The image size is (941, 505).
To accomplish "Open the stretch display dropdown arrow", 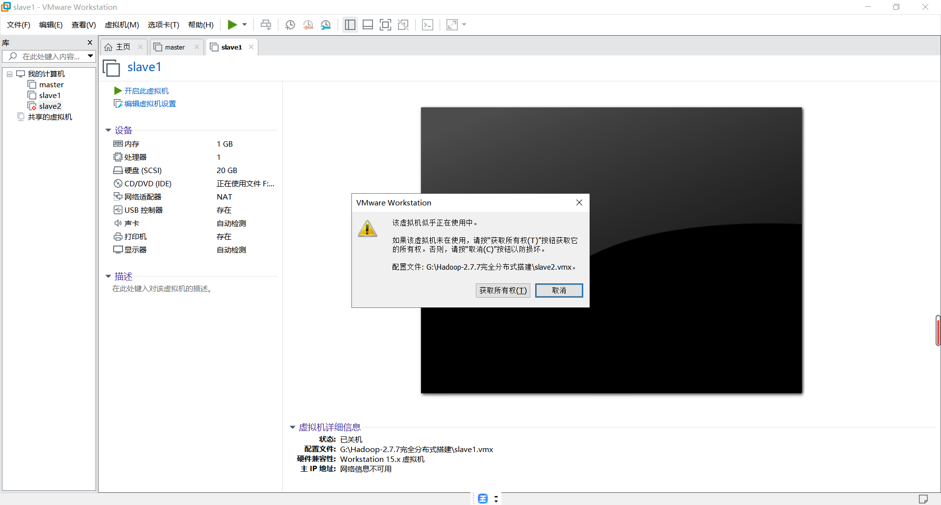I will 464,25.
